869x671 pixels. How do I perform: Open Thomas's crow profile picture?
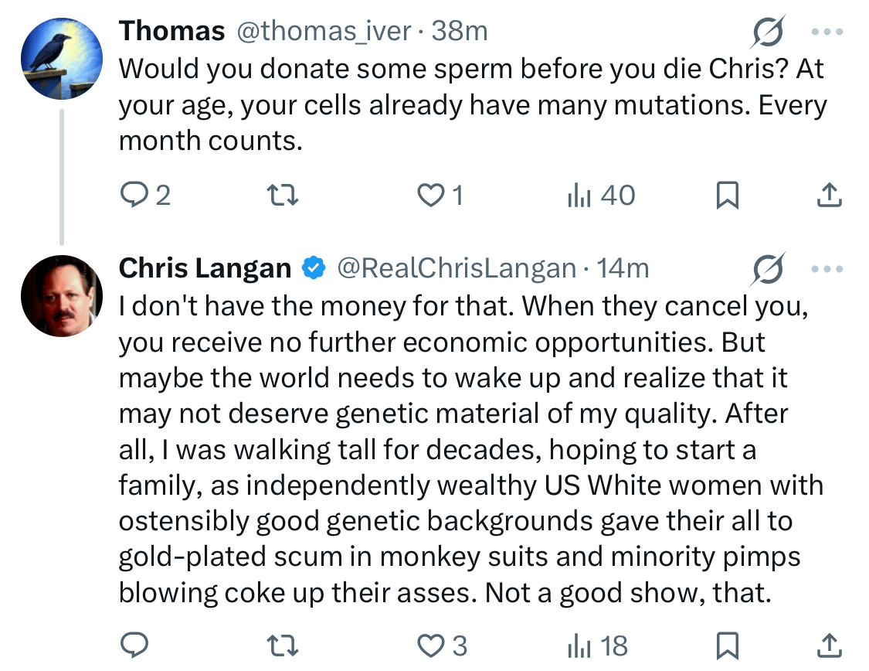62,59
